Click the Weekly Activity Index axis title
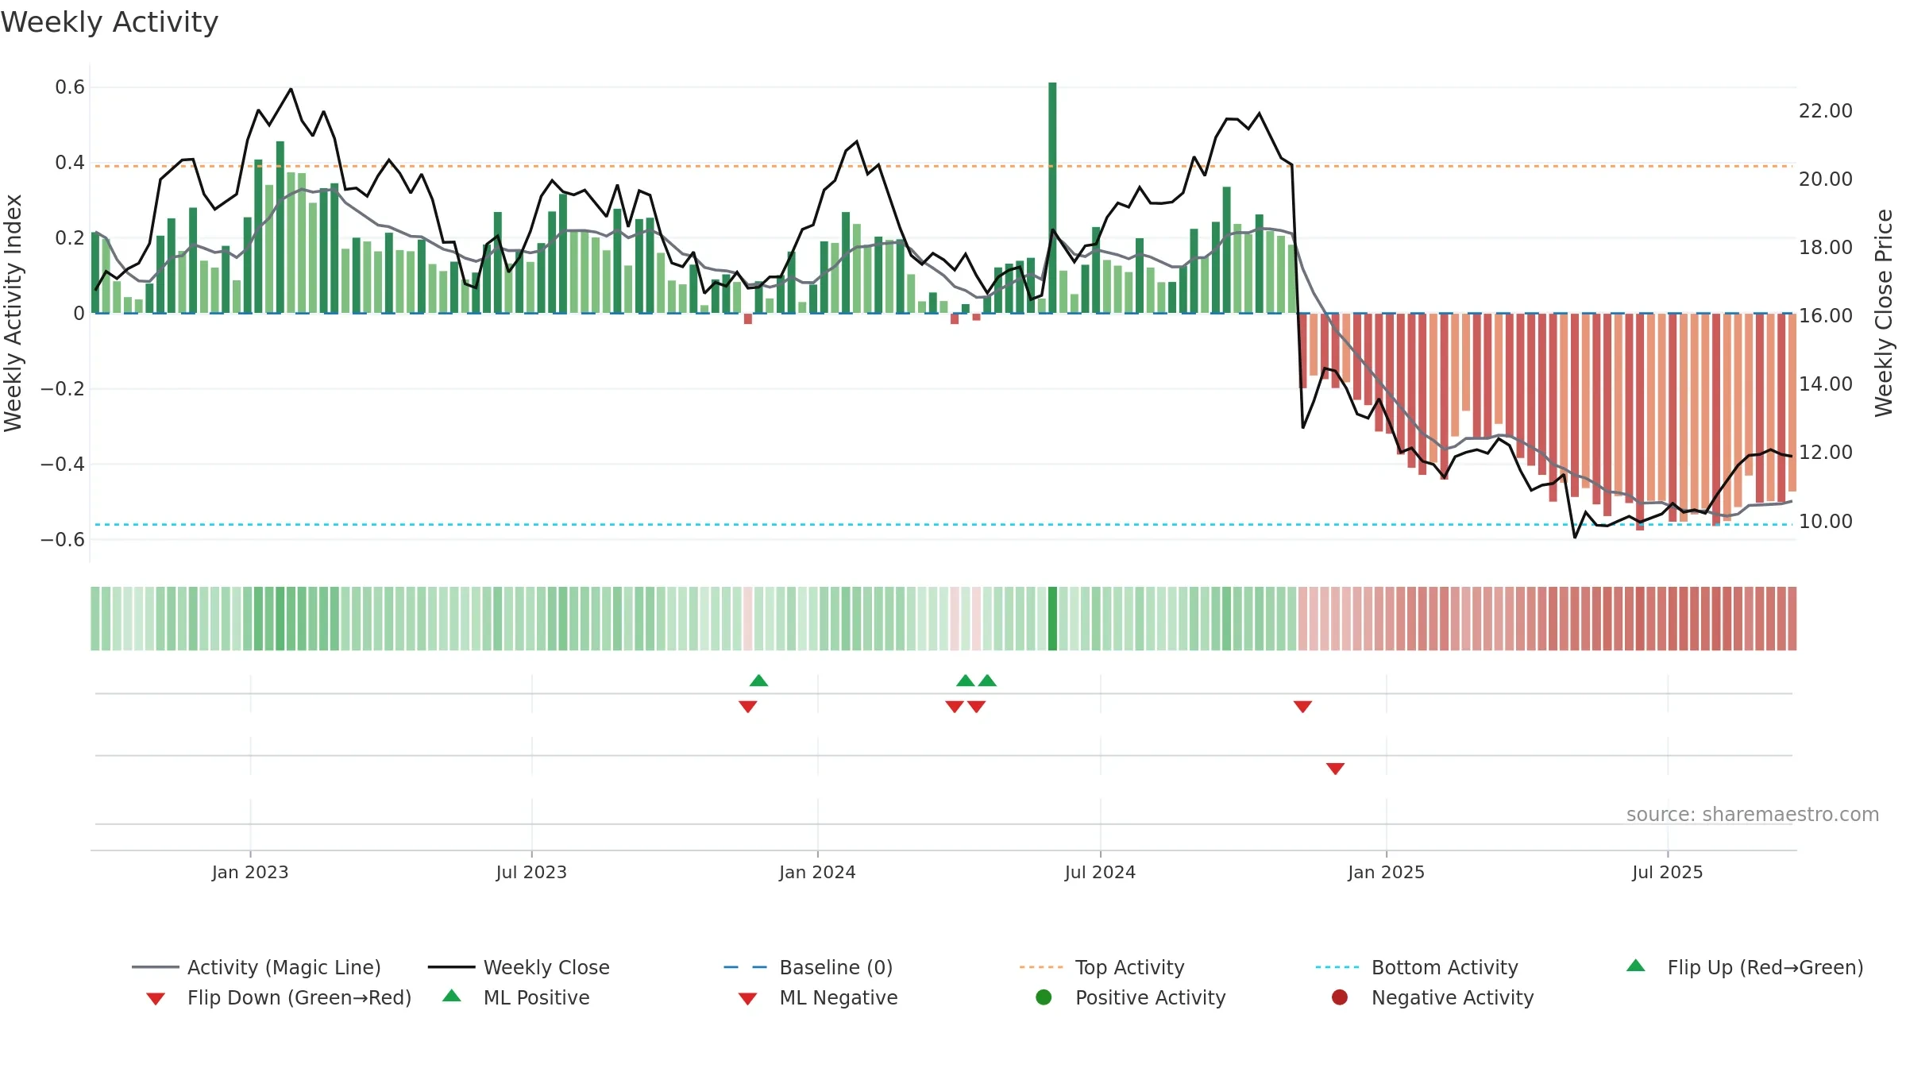The height and width of the screenshot is (1072, 1906). (14, 313)
